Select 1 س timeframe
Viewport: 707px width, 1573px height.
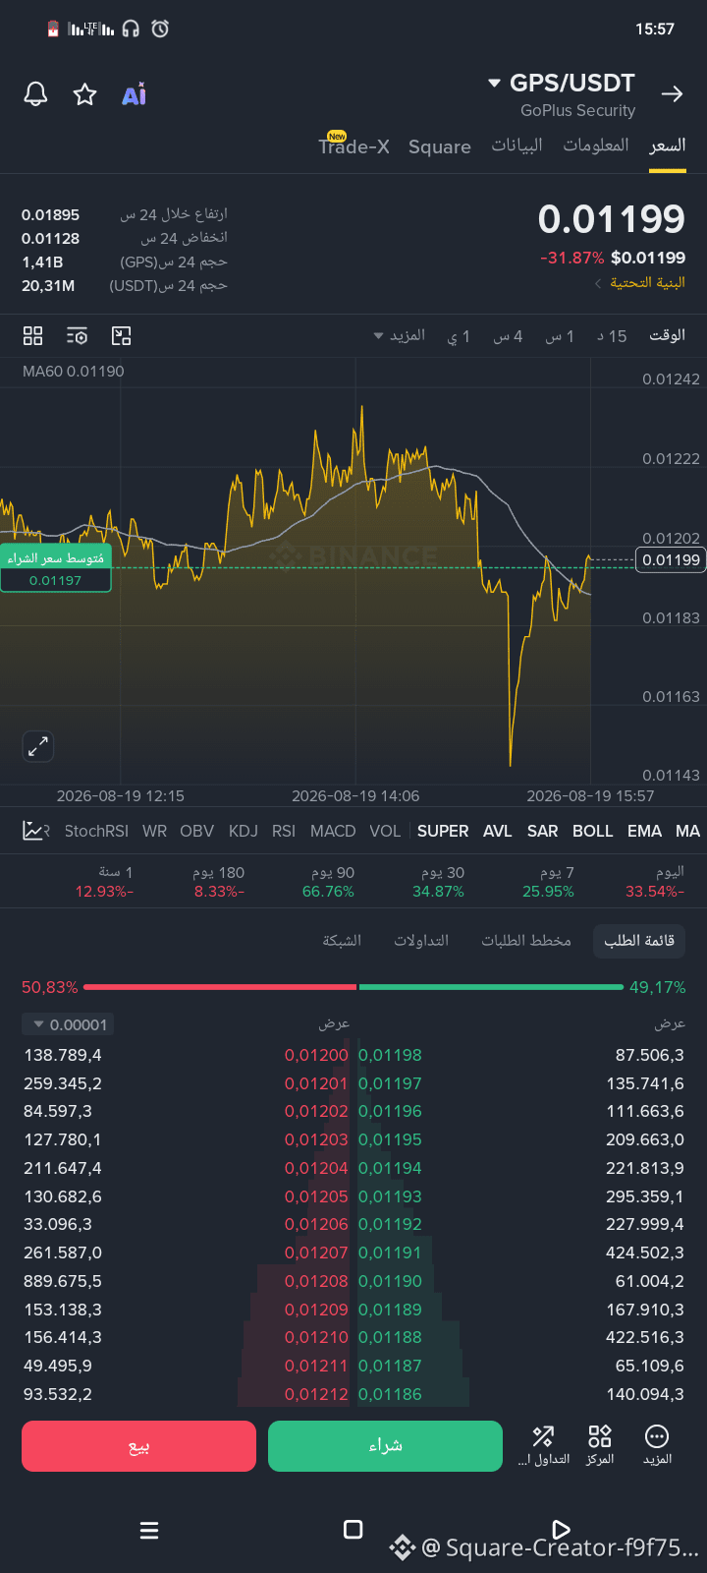click(560, 336)
